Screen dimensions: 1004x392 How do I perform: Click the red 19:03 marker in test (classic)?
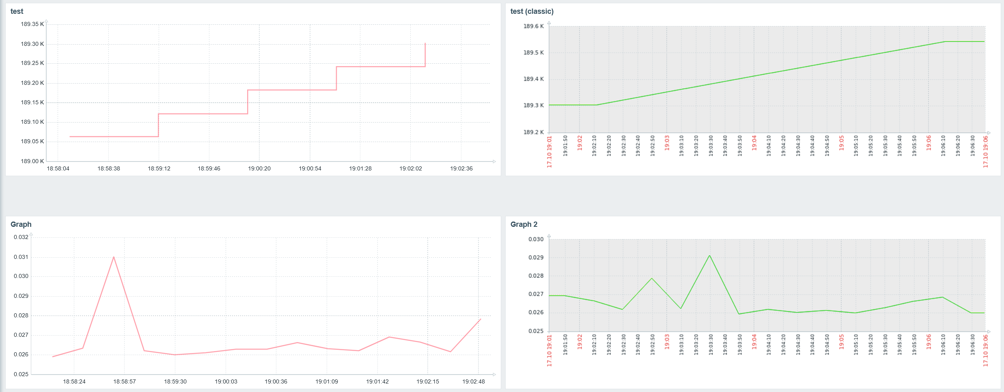coord(667,143)
